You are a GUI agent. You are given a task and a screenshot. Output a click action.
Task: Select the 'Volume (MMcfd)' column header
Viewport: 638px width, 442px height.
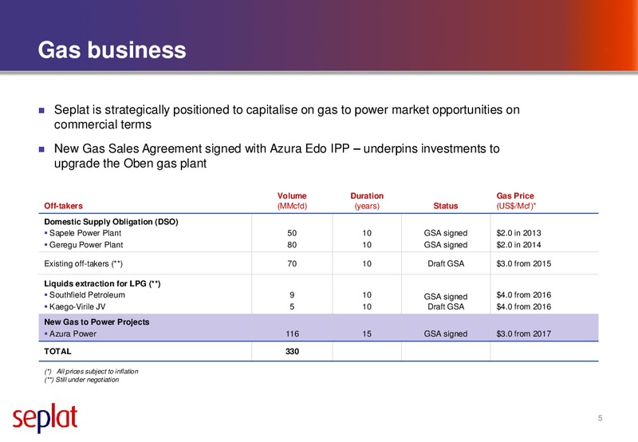click(x=292, y=200)
